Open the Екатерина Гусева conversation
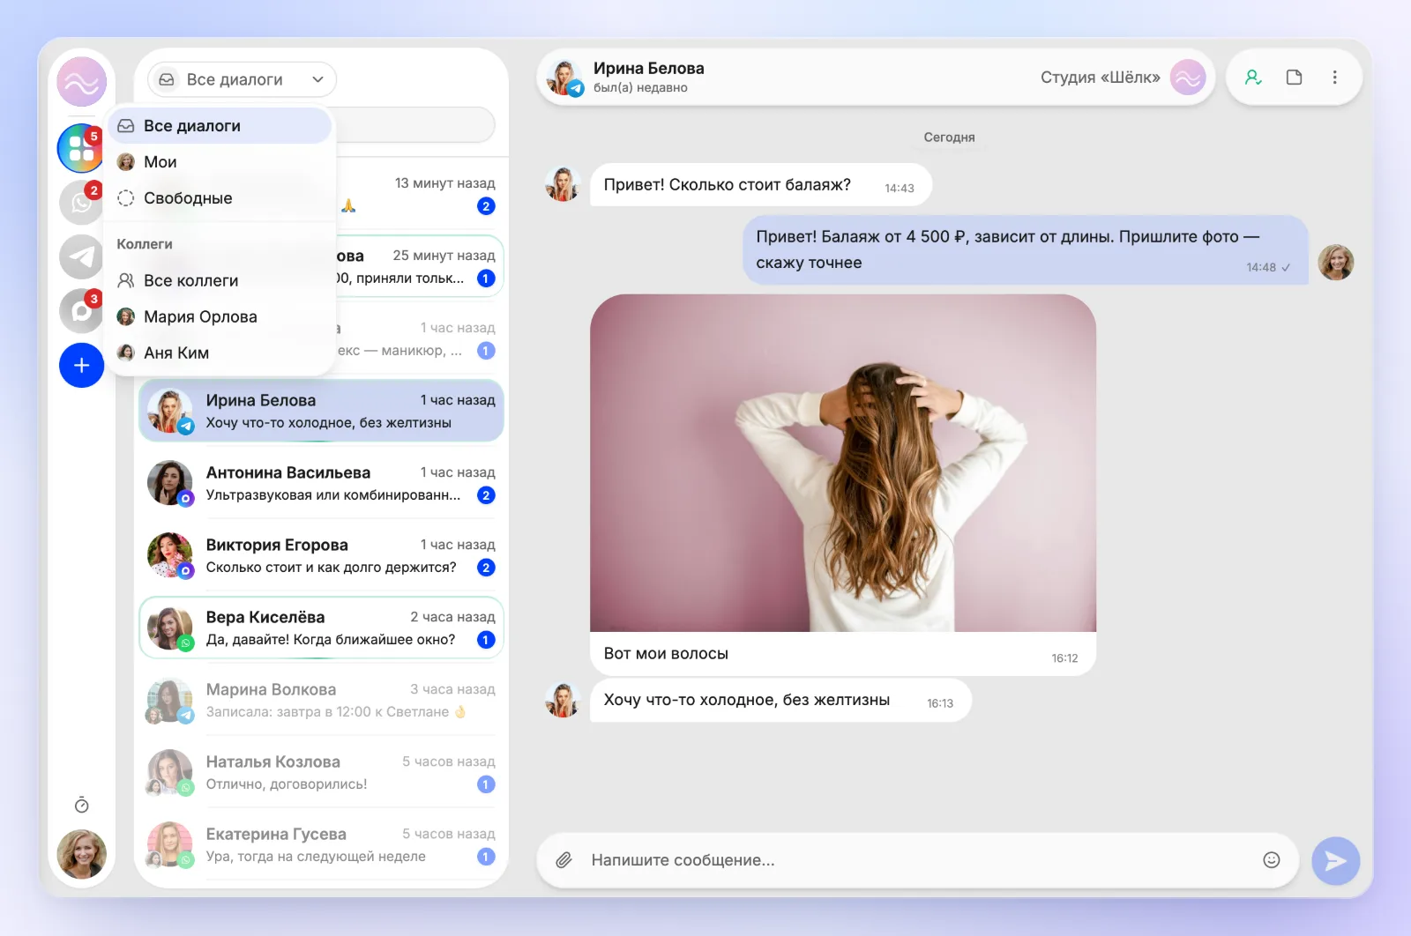 [321, 844]
